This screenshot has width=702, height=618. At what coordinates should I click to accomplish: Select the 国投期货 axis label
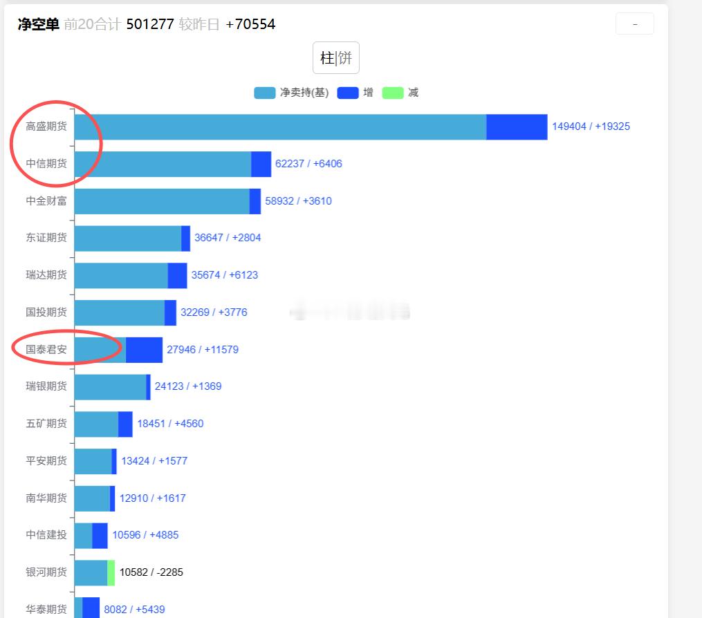tap(46, 312)
